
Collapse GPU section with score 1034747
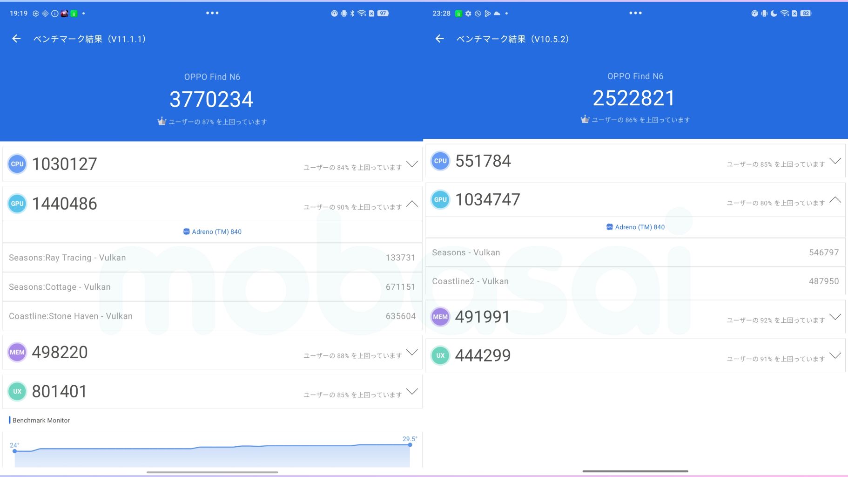(835, 199)
